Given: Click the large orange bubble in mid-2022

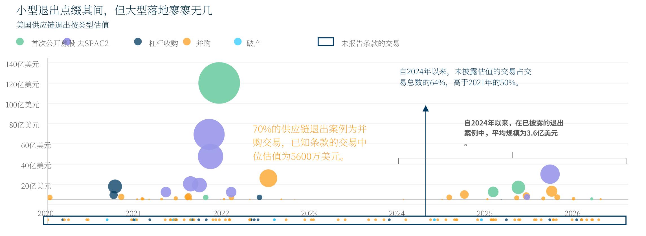Looking at the screenshot, I should pos(268,178).
